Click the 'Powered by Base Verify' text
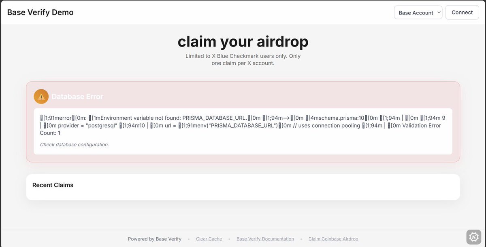Viewport: 486px width, 247px height. 155,239
